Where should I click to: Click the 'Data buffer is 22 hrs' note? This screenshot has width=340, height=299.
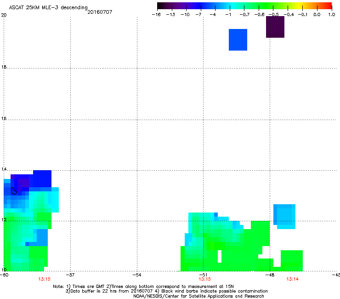point(166,291)
